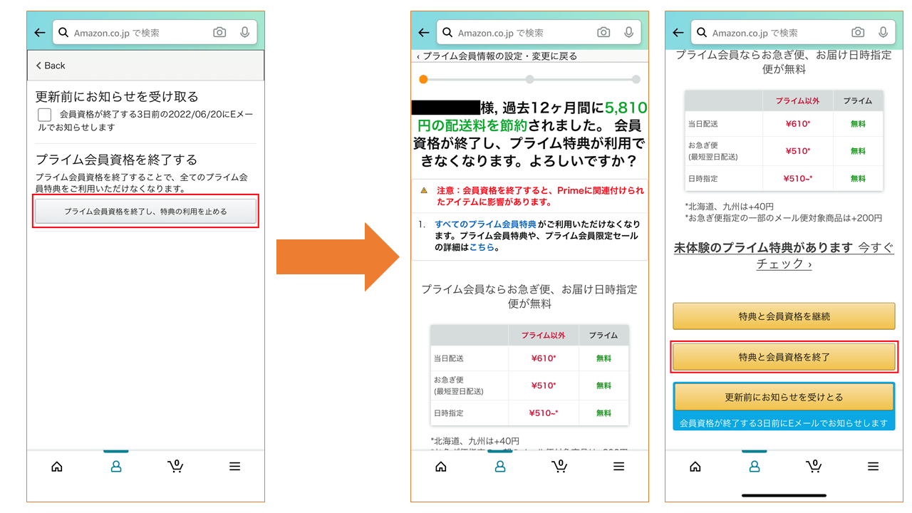Tap the progress indicator dot at step one
The height and width of the screenshot is (513, 912).
pyautogui.click(x=425, y=79)
